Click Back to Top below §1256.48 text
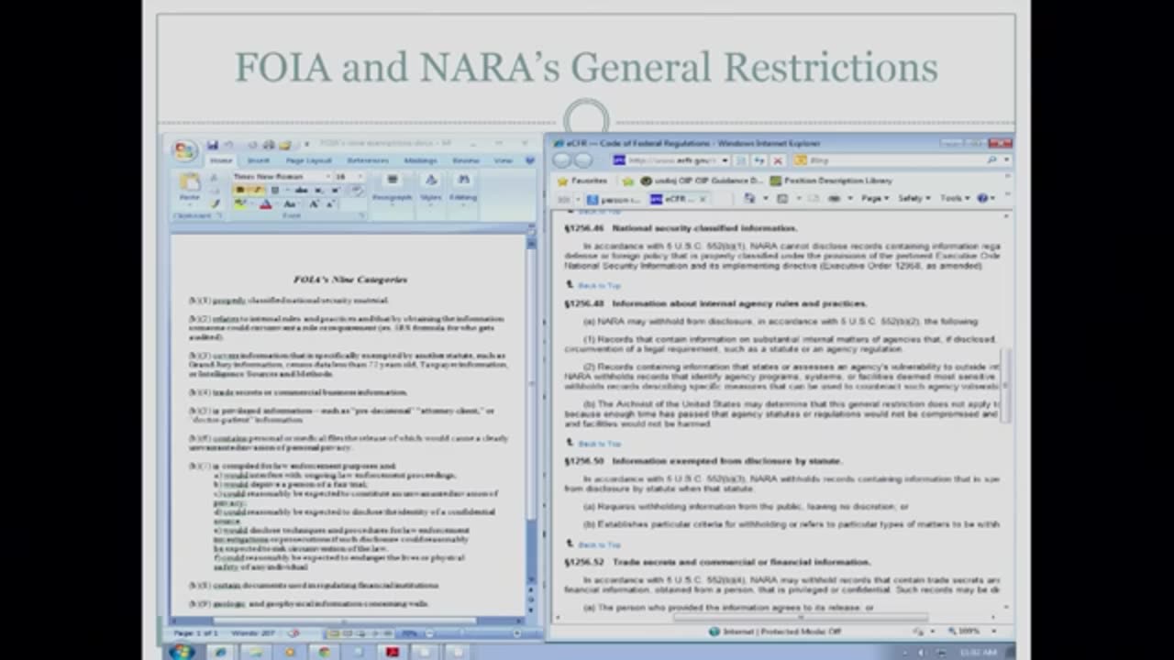 click(600, 444)
